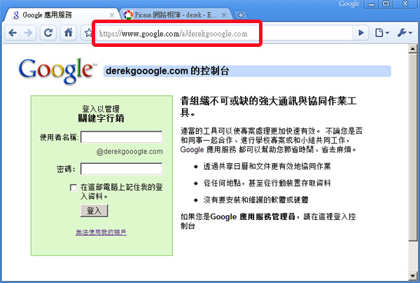Reload the page with the refresh icon
The image size is (420, 283).
coord(48,33)
